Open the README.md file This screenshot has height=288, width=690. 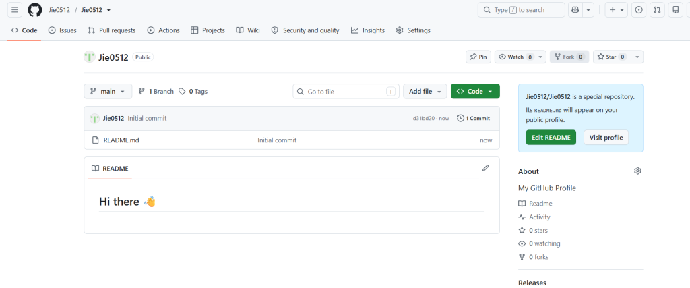[121, 140]
